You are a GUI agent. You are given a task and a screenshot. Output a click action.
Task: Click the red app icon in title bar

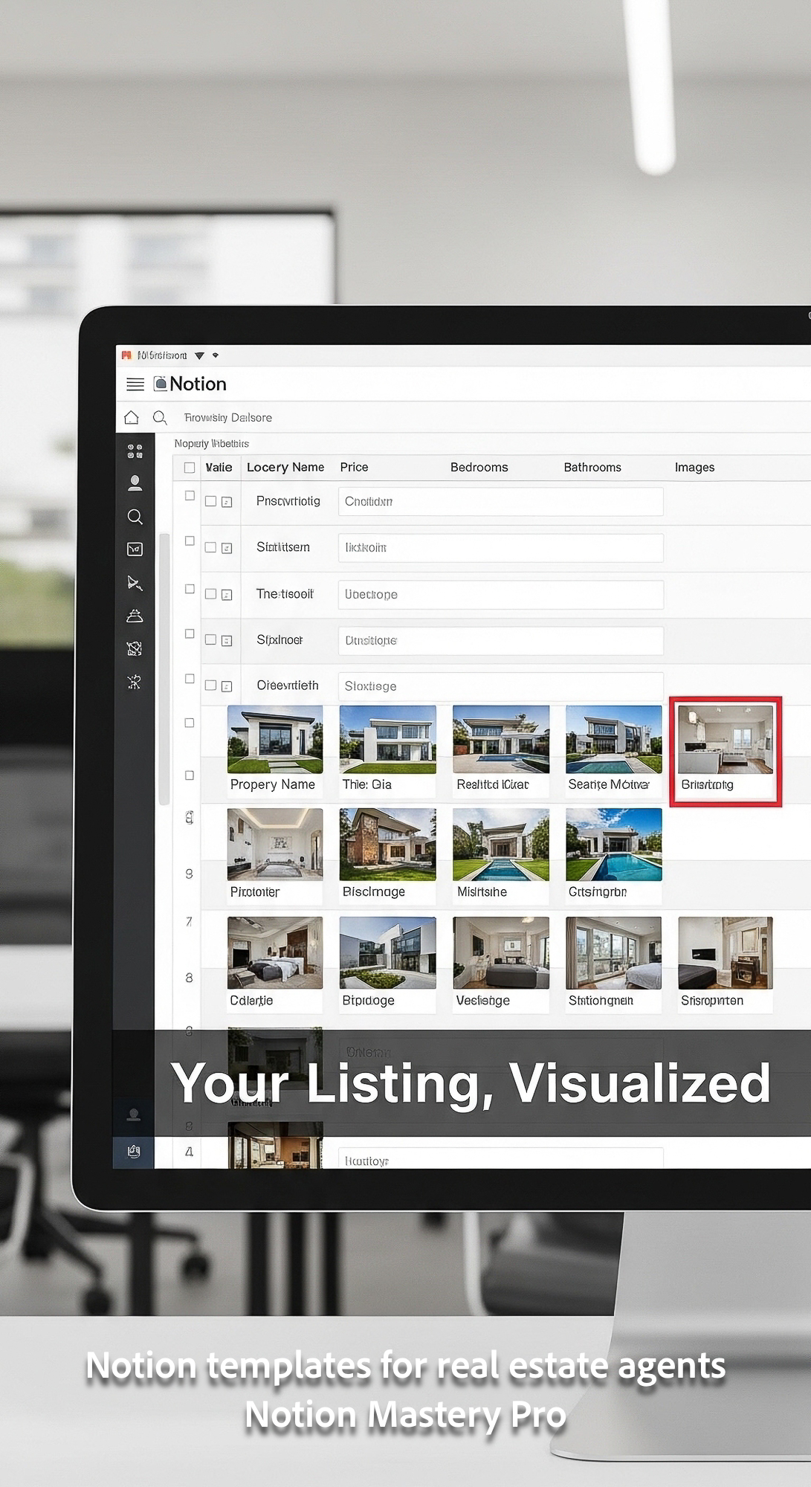(126, 355)
